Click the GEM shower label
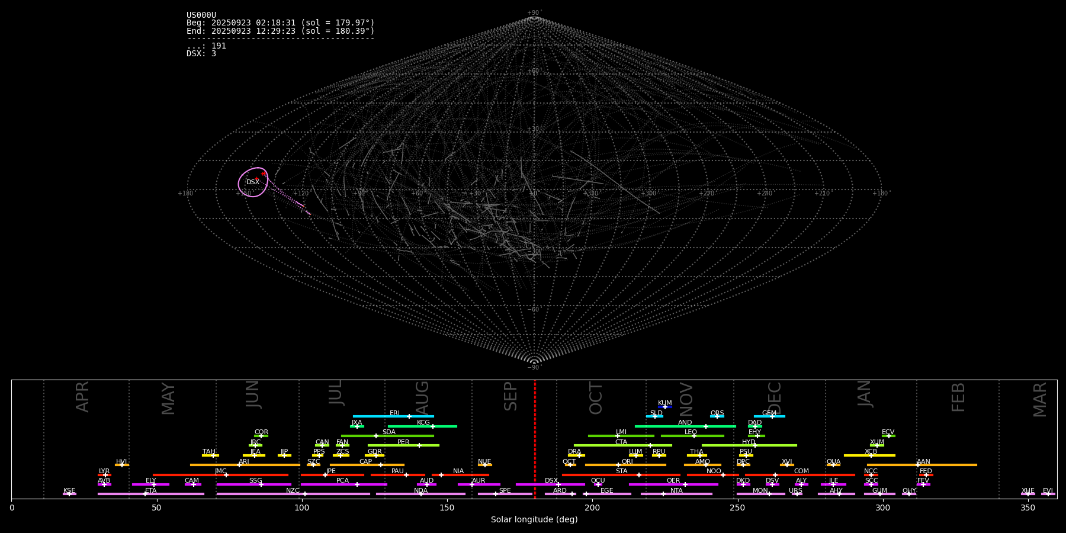Screen dimensions: 1066x533 tap(769, 413)
